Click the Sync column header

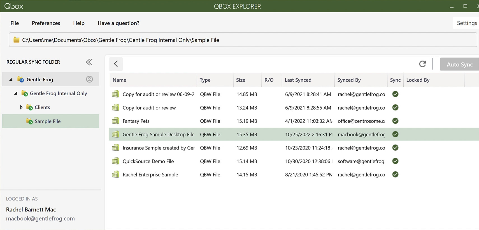click(x=395, y=80)
